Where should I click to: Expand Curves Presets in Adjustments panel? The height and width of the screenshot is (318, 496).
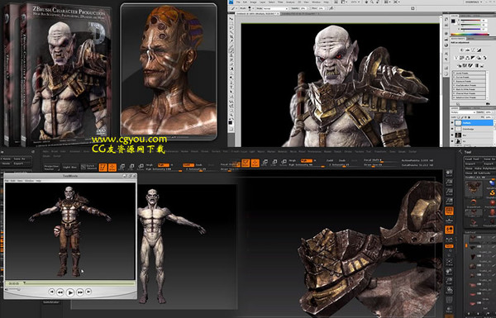469,77
